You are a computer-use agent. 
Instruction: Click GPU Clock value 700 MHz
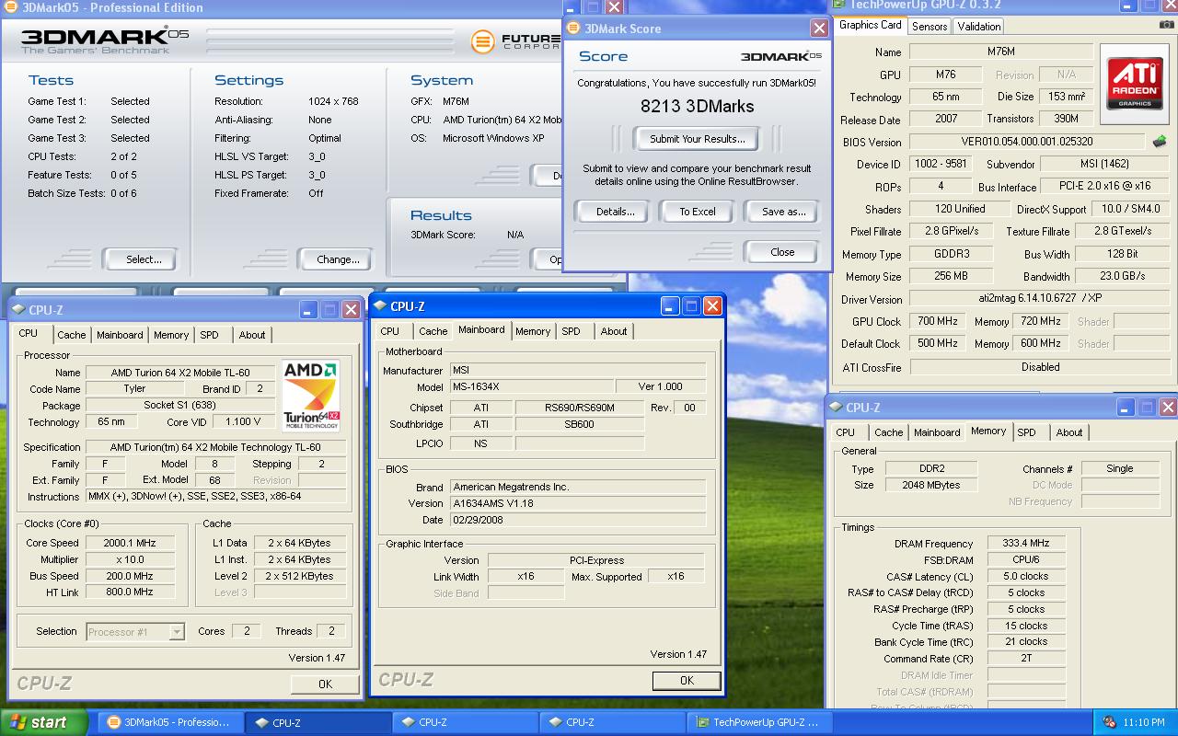tap(938, 321)
